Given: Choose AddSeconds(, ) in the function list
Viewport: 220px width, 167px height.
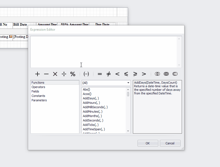Looking at the screenshot, I should tap(104, 120).
